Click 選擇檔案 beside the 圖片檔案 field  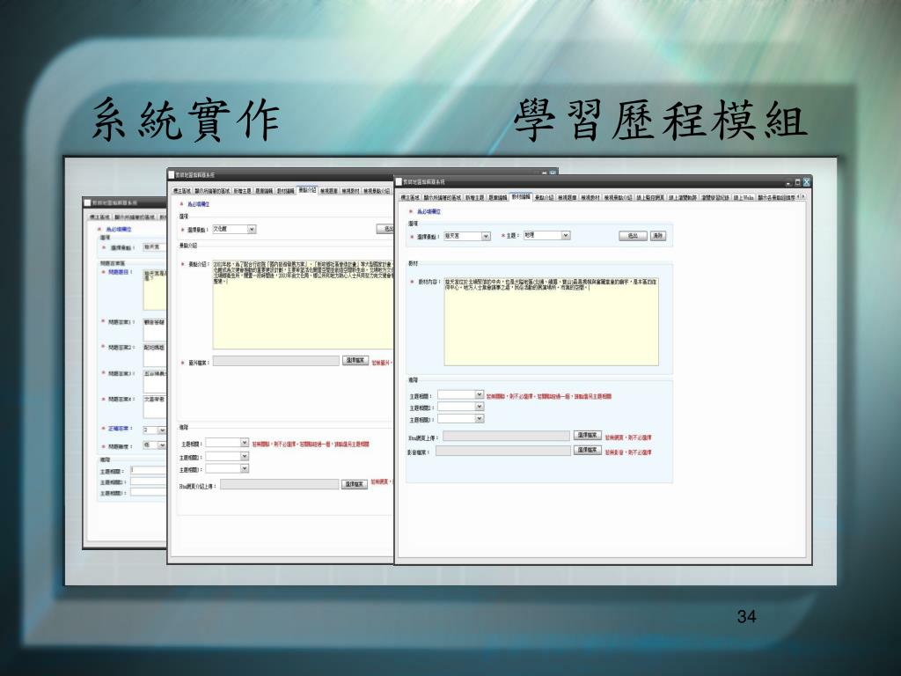coord(355,360)
